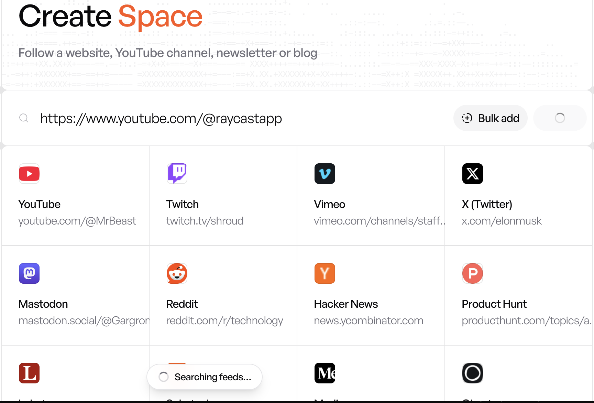Click the Searching feeds status toast
This screenshot has height=403, width=594.
pos(205,377)
